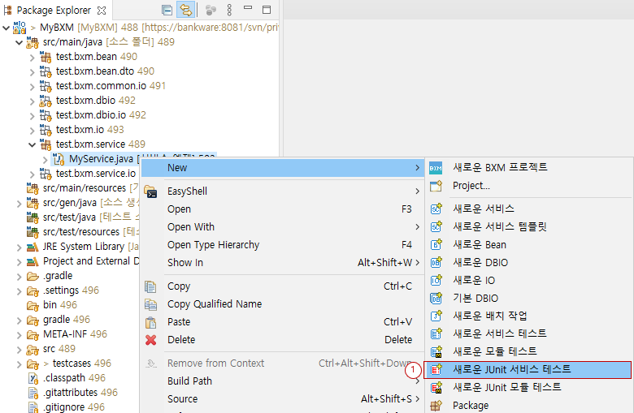Expand test.bxm.bean package

(x=32, y=58)
